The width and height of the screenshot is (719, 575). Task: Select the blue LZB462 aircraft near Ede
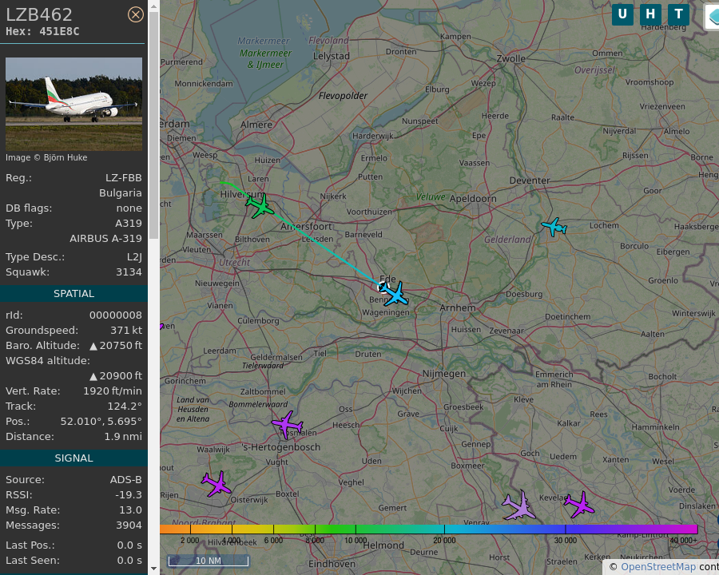coord(395,294)
